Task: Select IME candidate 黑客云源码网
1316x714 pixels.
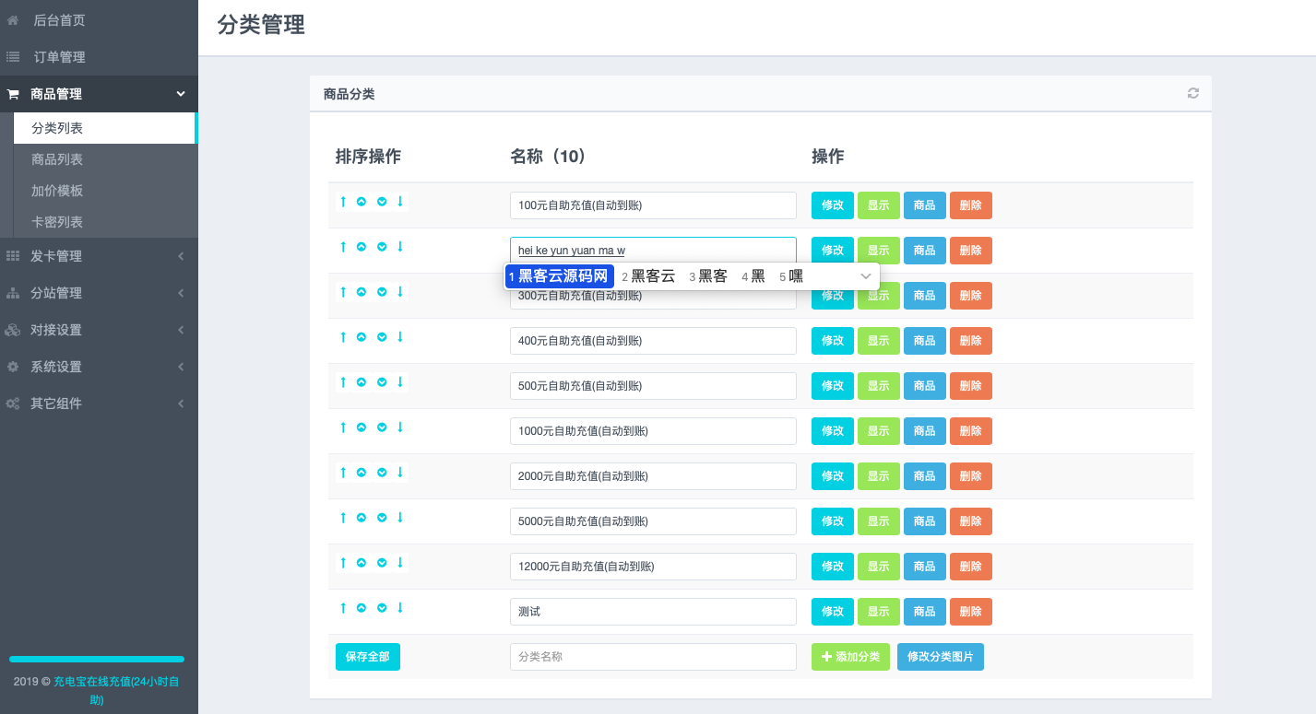Action: [x=561, y=276]
